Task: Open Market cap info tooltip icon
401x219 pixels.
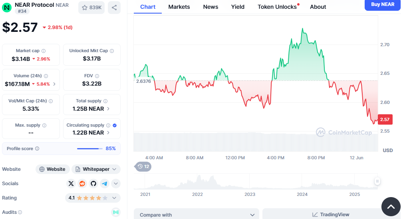Action: point(44,51)
